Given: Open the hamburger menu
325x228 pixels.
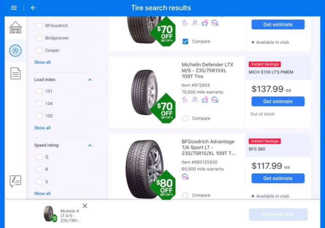Looking at the screenshot, I should [x=14, y=8].
